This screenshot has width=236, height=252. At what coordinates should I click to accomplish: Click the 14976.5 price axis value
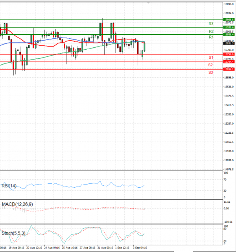click(229, 170)
